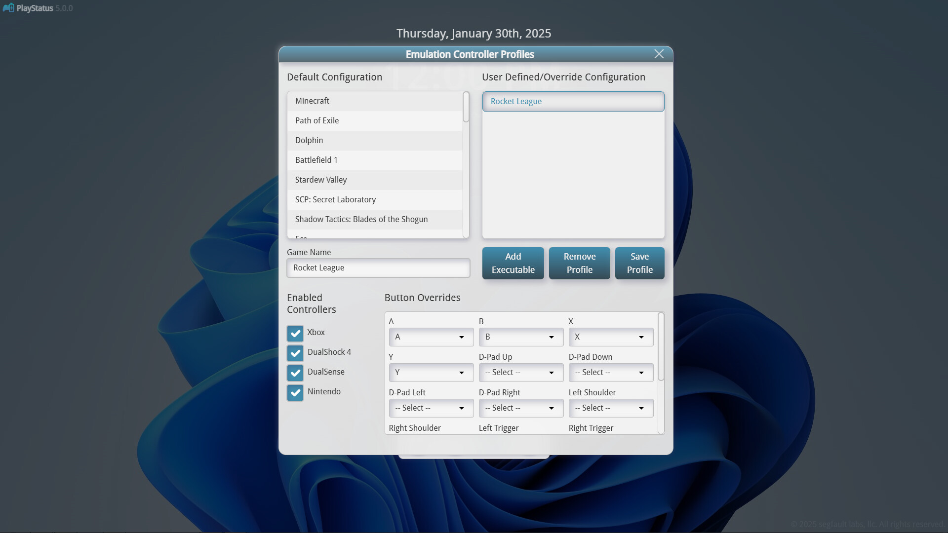
Task: Disable the DualShock 4 controller
Action: [295, 353]
